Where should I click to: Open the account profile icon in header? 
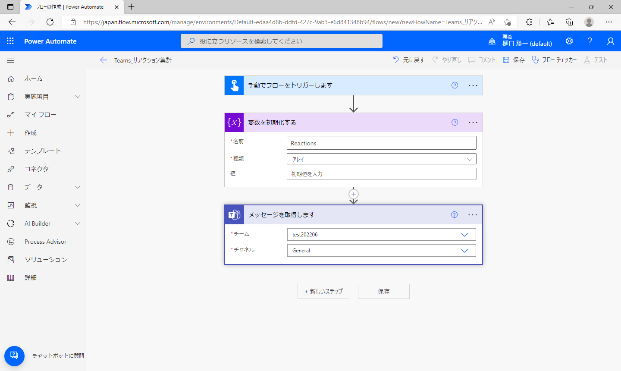click(x=610, y=41)
